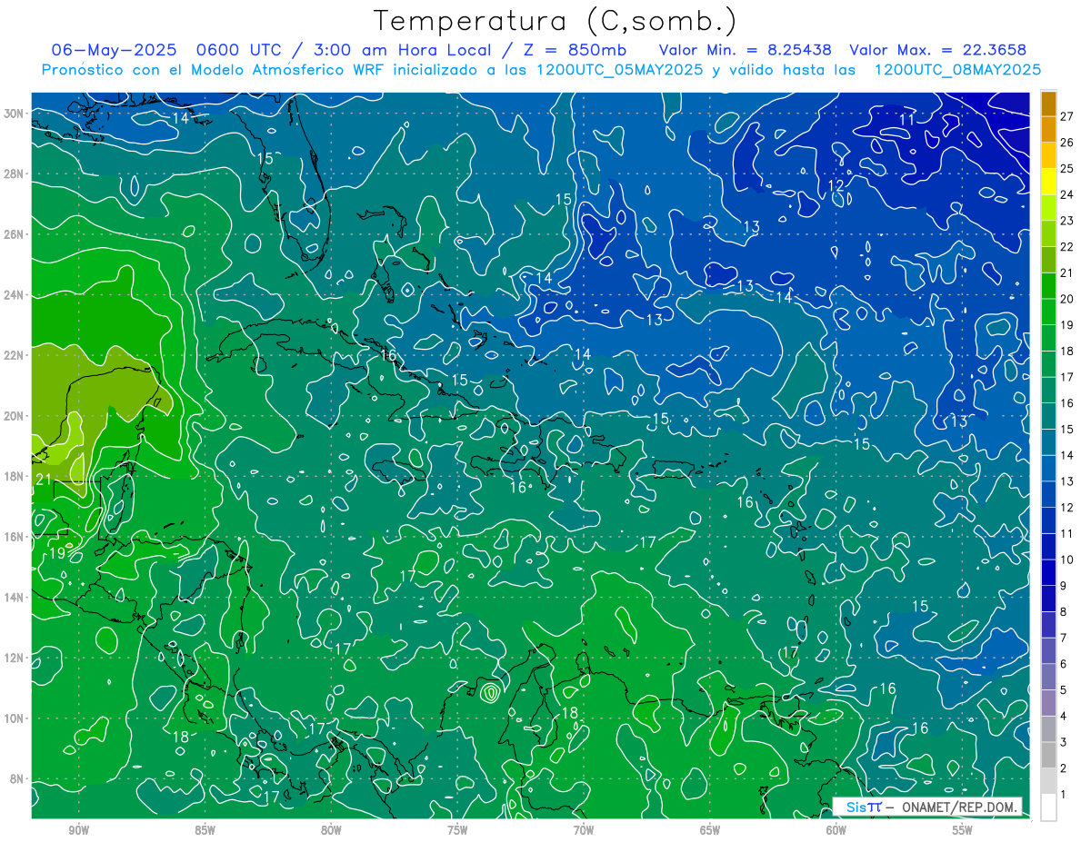Click the 75W longitude axis label
Viewport: 1091px width, 842px height.
[457, 830]
